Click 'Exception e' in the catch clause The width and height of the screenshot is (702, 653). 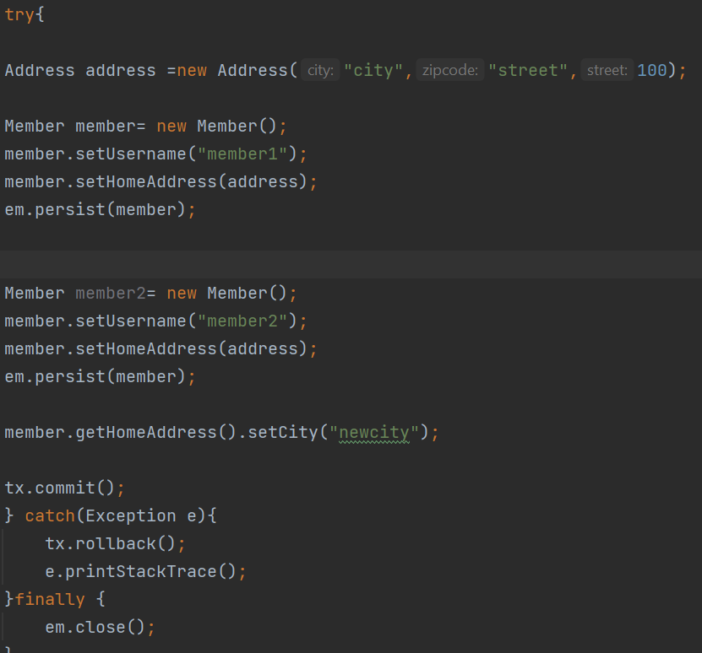tap(140, 516)
